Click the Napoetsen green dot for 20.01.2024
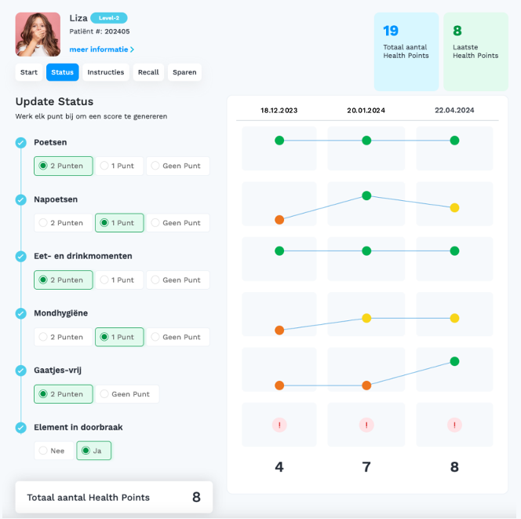 366,196
